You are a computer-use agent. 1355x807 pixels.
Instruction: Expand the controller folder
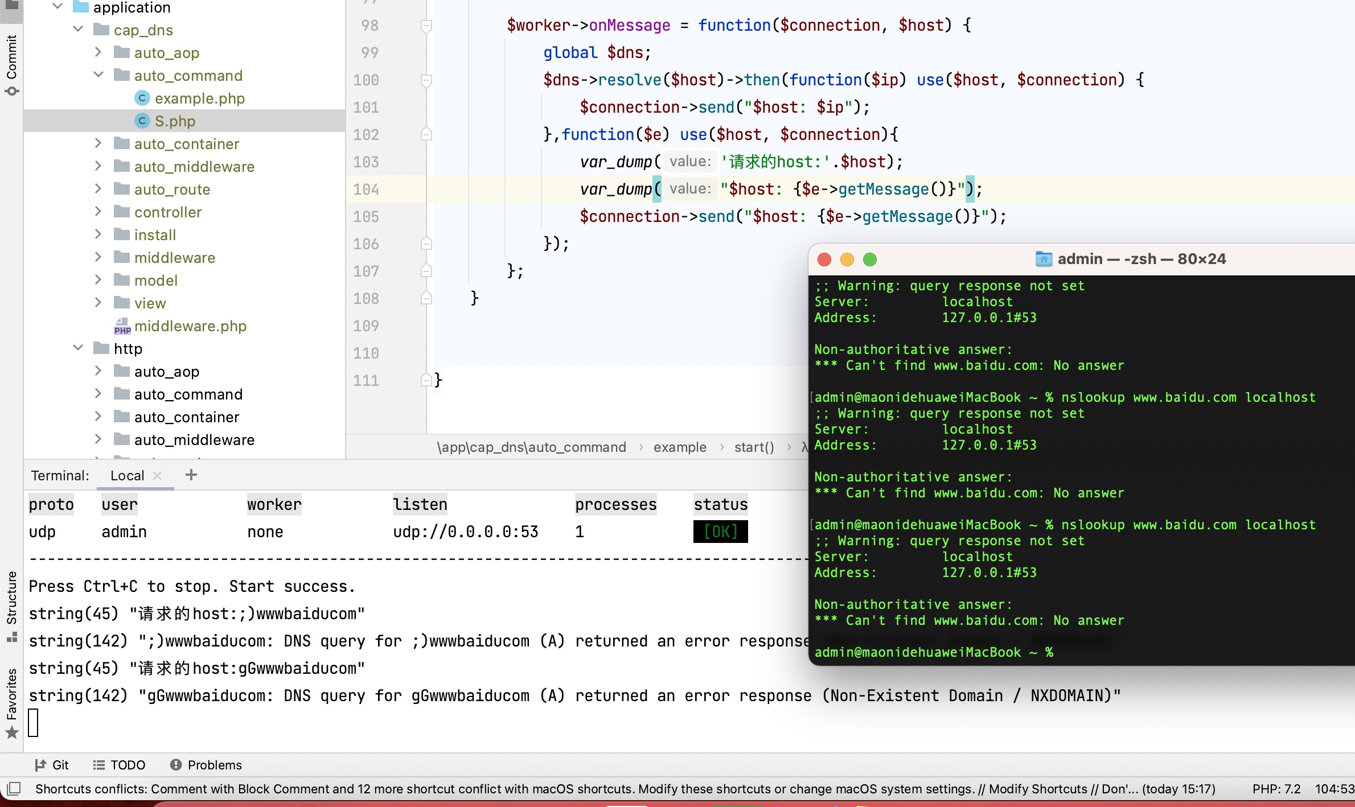pyautogui.click(x=98, y=212)
